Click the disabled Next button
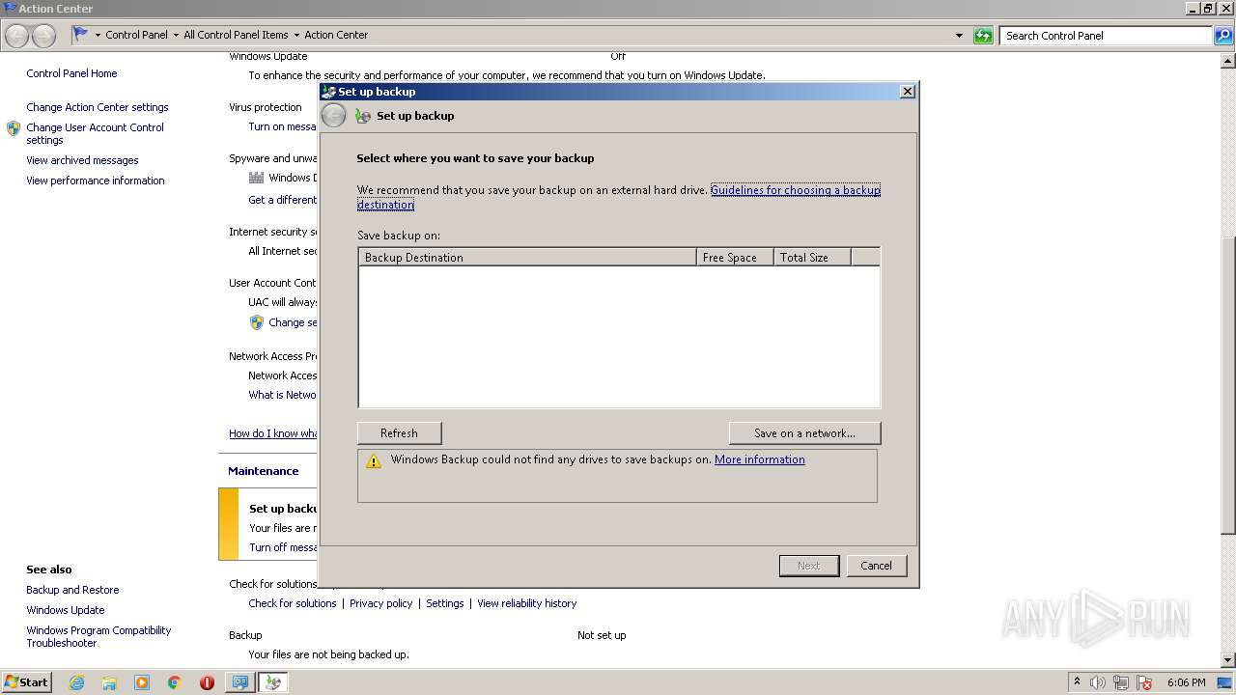This screenshot has width=1236, height=695. tap(808, 566)
